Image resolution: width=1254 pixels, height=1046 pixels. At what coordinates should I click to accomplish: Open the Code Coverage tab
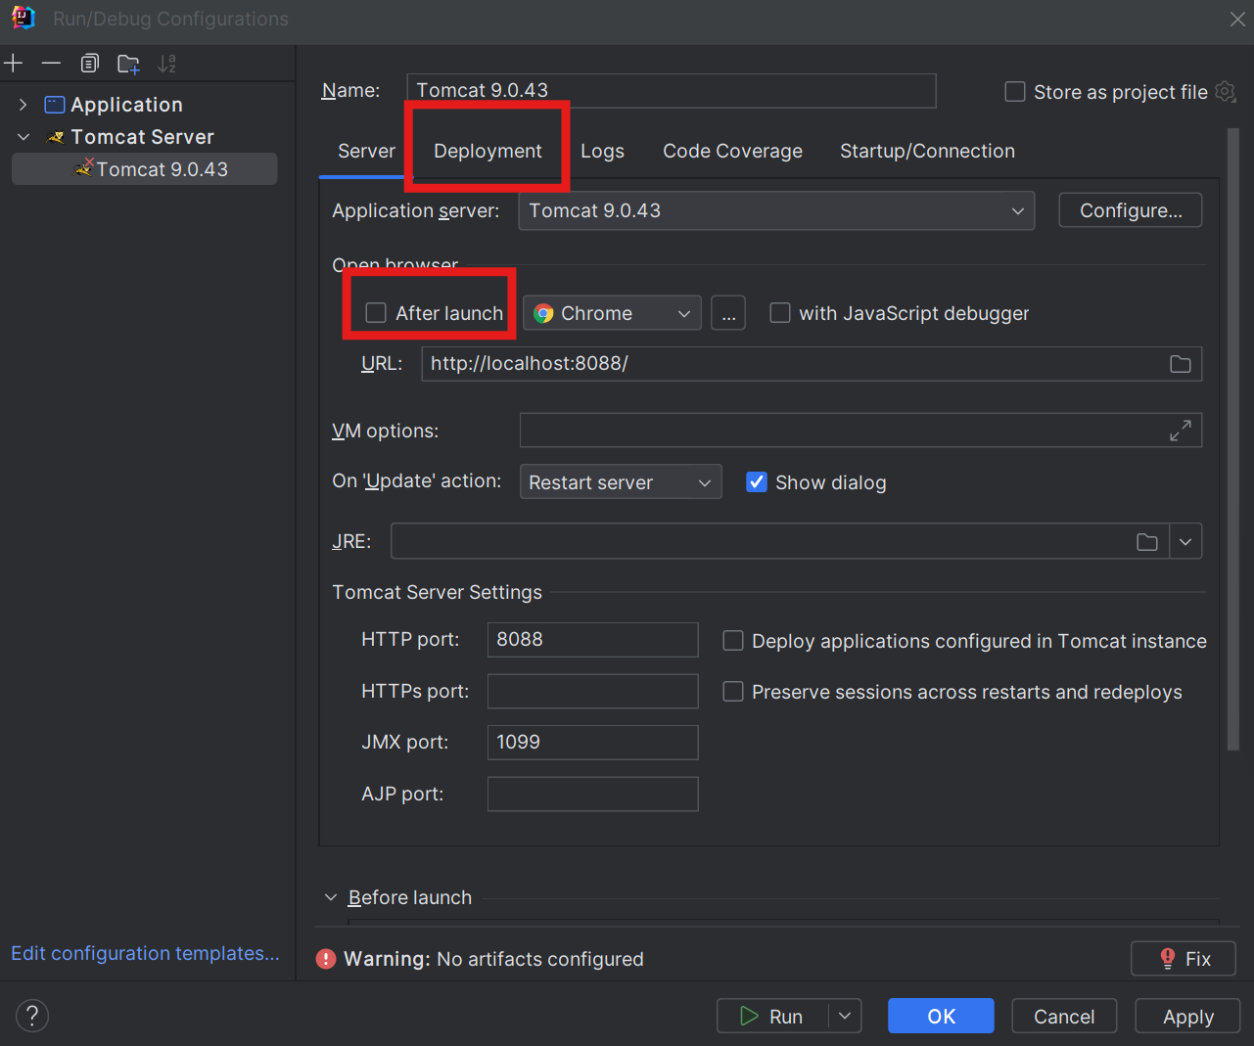point(732,151)
